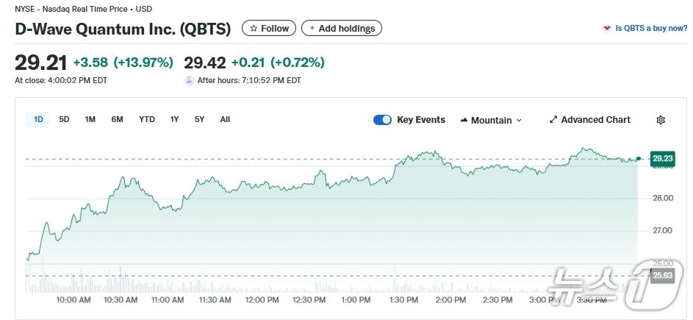Click the Mountain chart type icon
Screen dimensions: 693x320
[x=464, y=120]
